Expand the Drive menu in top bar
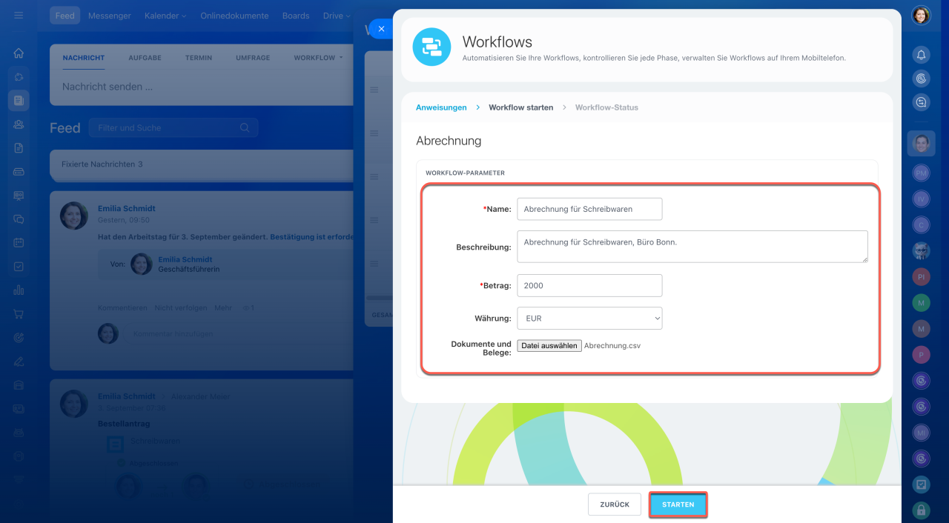 pyautogui.click(x=337, y=16)
